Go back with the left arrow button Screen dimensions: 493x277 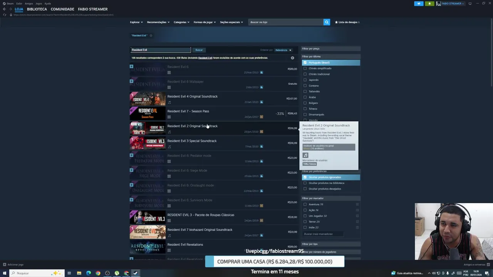point(4,9)
